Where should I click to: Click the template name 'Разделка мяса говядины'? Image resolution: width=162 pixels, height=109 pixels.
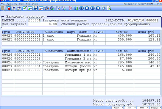click(65, 20)
